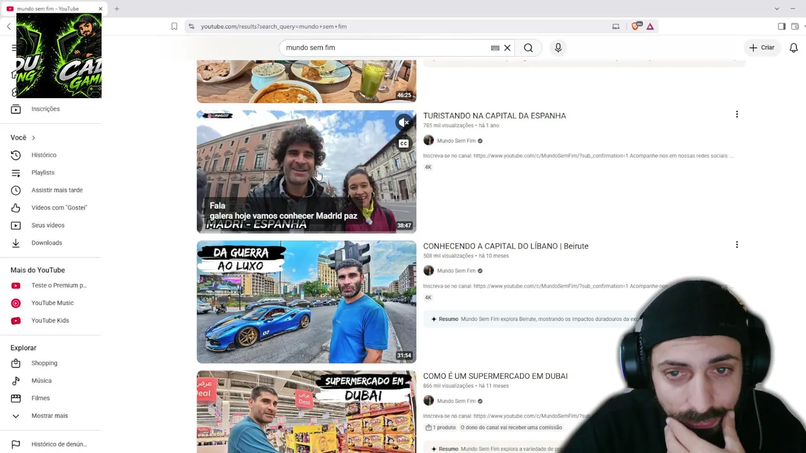806x453 pixels.
Task: Click the Shopping bag icon under Explorar
Action: pos(16,363)
